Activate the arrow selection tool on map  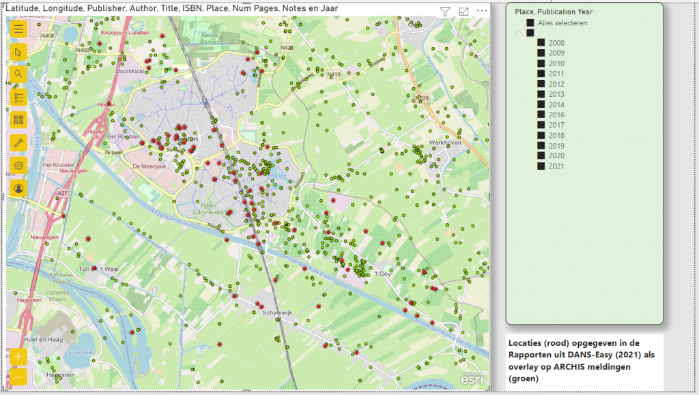pos(18,51)
